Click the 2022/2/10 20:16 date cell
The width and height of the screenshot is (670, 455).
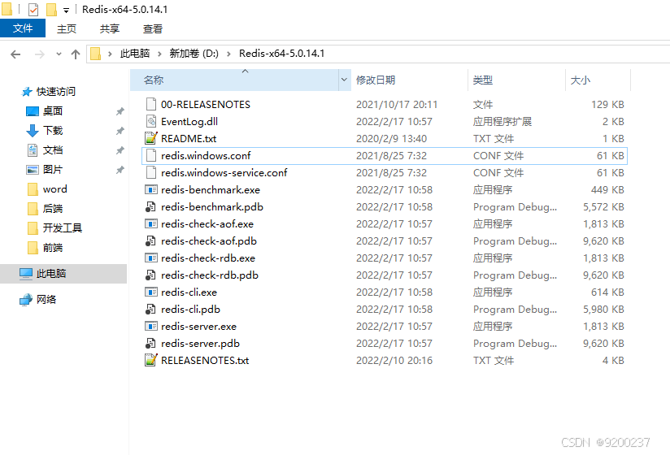coord(394,361)
